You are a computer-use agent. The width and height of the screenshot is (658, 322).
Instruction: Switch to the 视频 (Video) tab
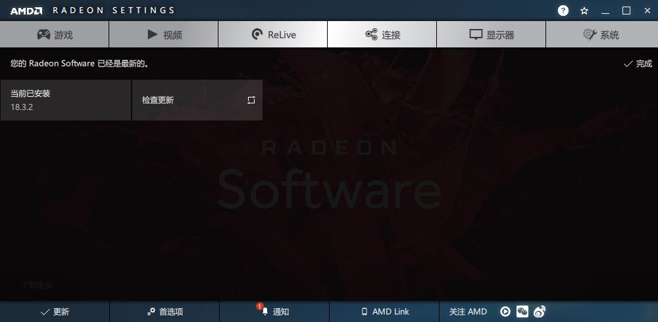(164, 34)
